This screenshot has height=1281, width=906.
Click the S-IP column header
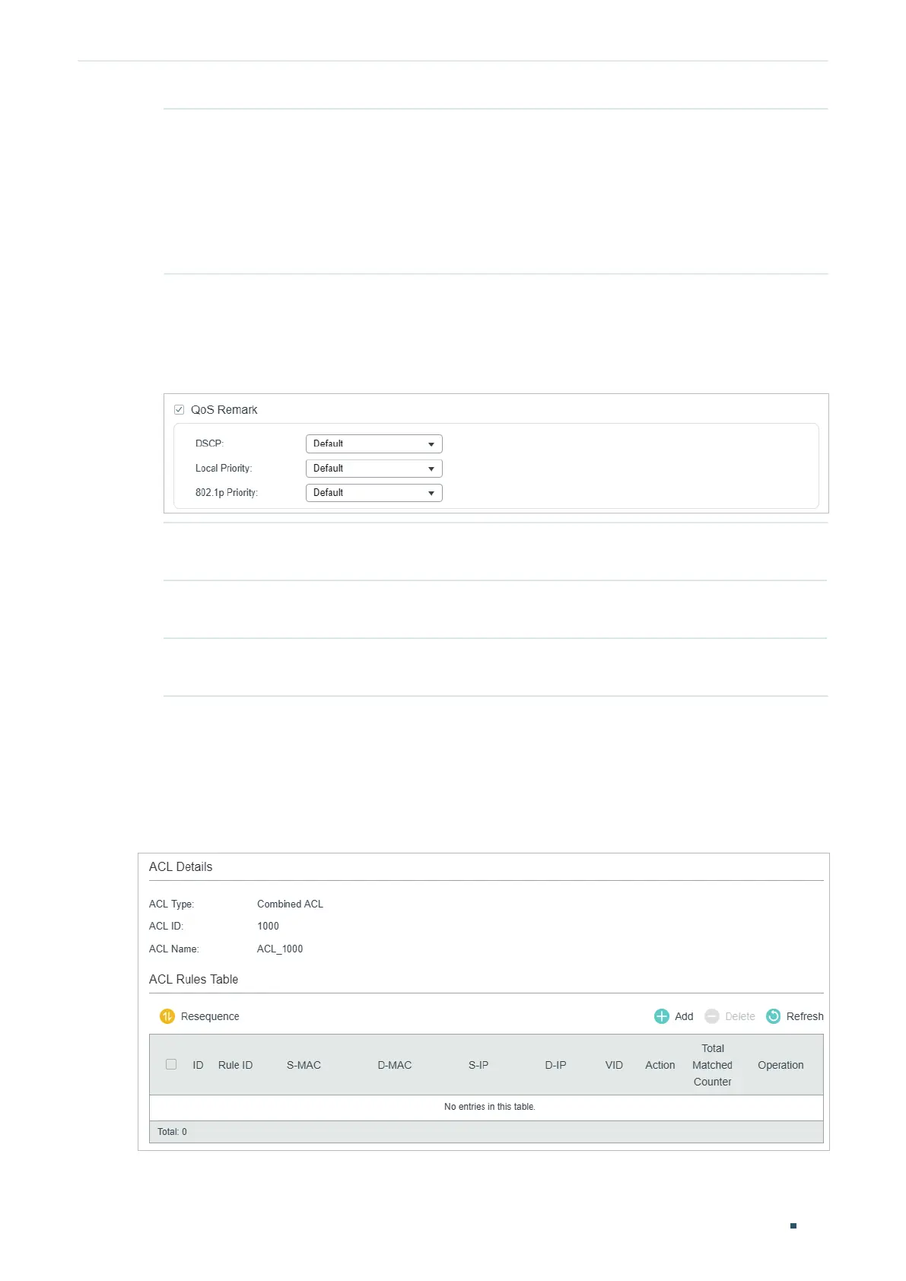(x=478, y=1065)
